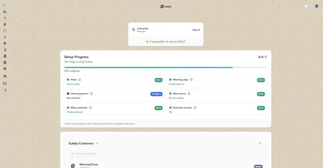Screen dimensions: 323x168
Task: Click '6 days/week set' text
Action: point(176,84)
